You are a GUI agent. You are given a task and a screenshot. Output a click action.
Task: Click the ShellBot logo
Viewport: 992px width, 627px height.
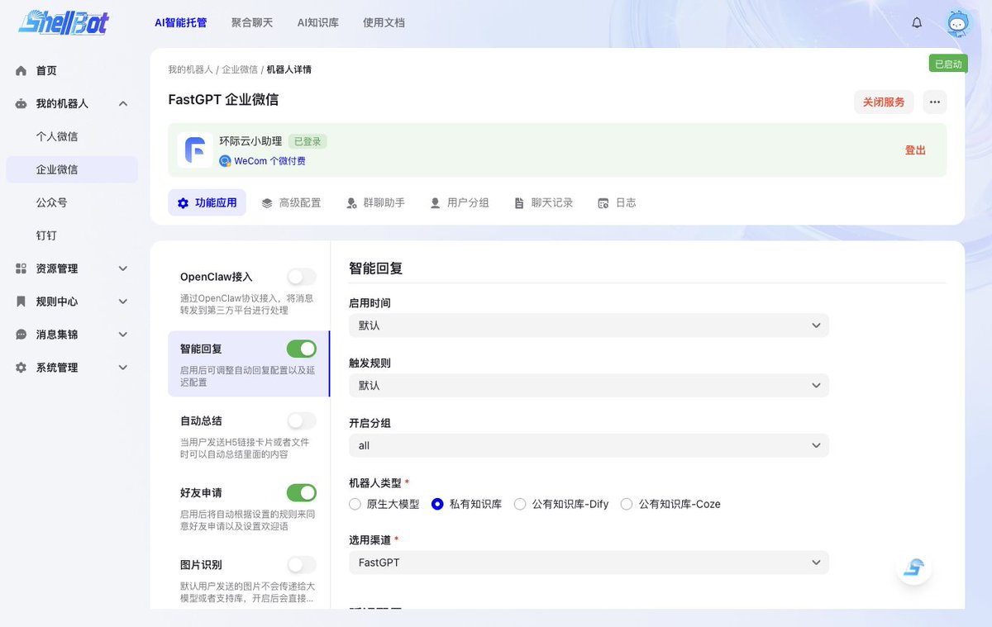[64, 23]
